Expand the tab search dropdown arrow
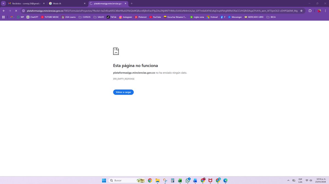Screen dimensions: 329x184 [3, 3]
